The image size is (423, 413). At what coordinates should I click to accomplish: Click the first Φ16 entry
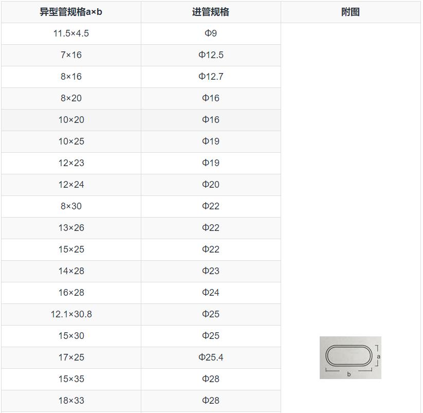click(211, 98)
